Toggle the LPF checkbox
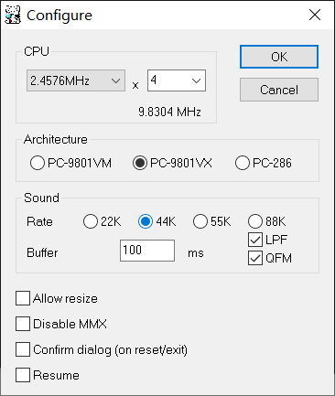Screen dimensions: 335x396 (255, 240)
